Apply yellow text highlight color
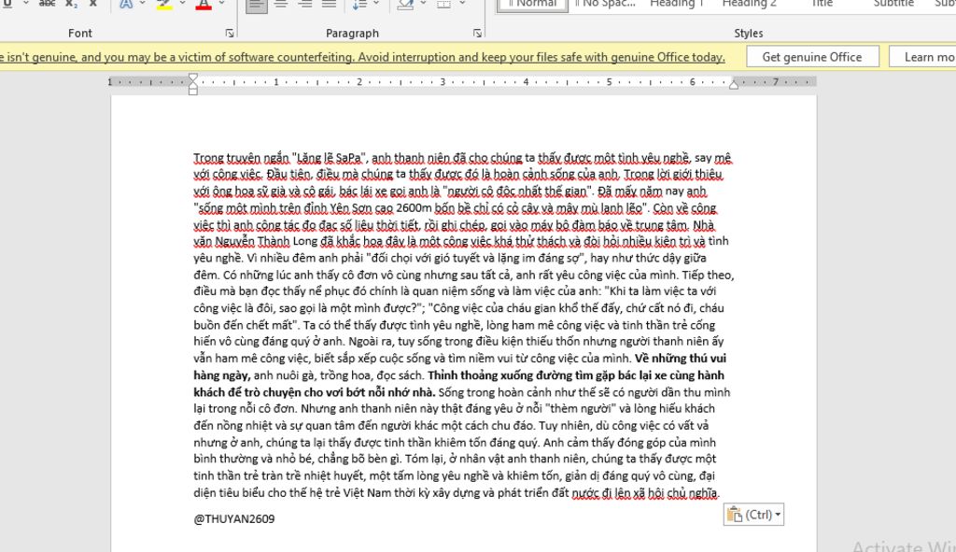The height and width of the screenshot is (552, 956). click(x=164, y=5)
